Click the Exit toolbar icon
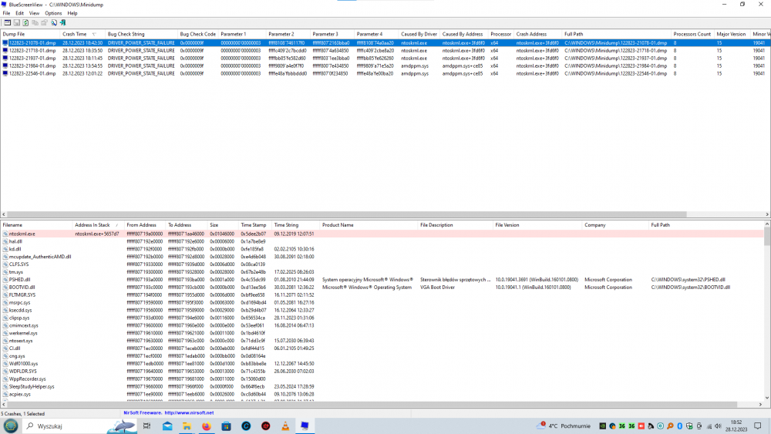Viewport: 771px width, 434px height. pyautogui.click(x=62, y=23)
